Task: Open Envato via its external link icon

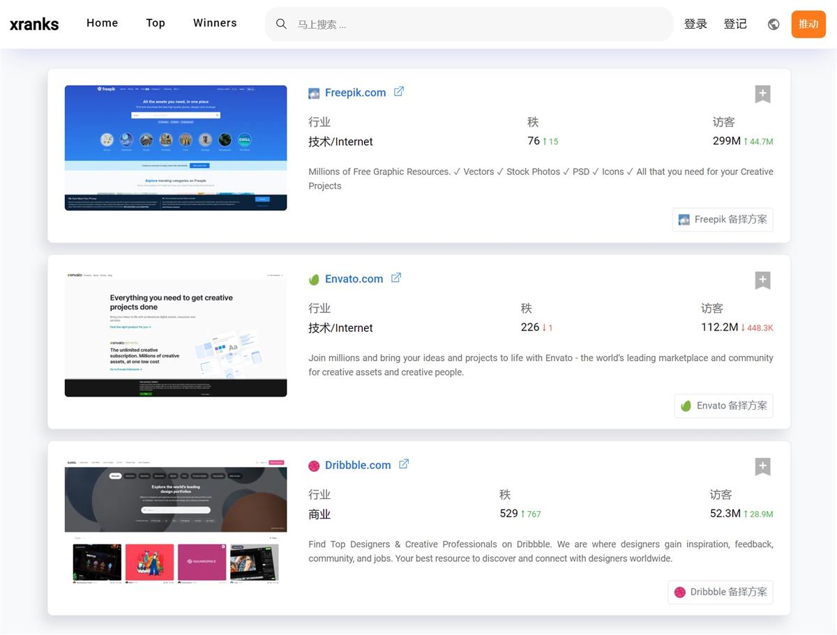Action: coord(395,277)
